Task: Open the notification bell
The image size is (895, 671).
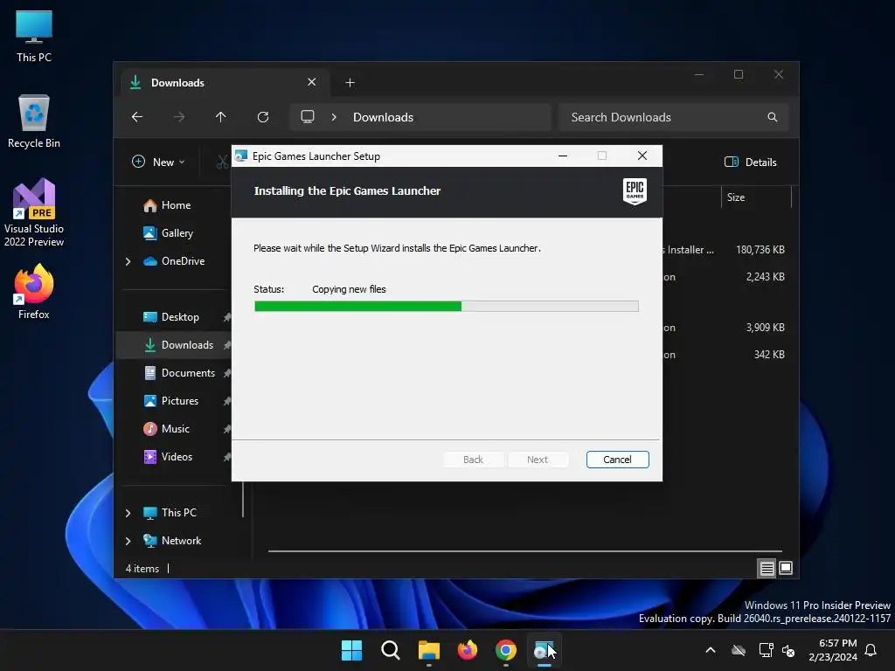Action: [x=871, y=650]
